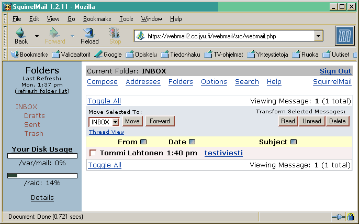This screenshot has width=359, height=224.
Task: Open the Uutiset bookmark folder
Action: click(336, 55)
